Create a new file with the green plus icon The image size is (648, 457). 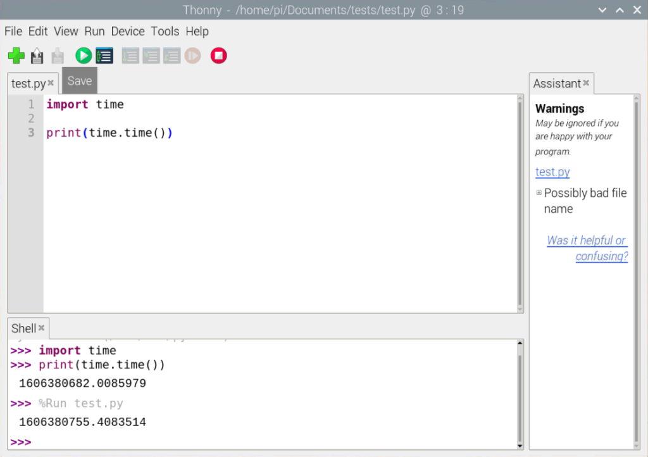(16, 56)
